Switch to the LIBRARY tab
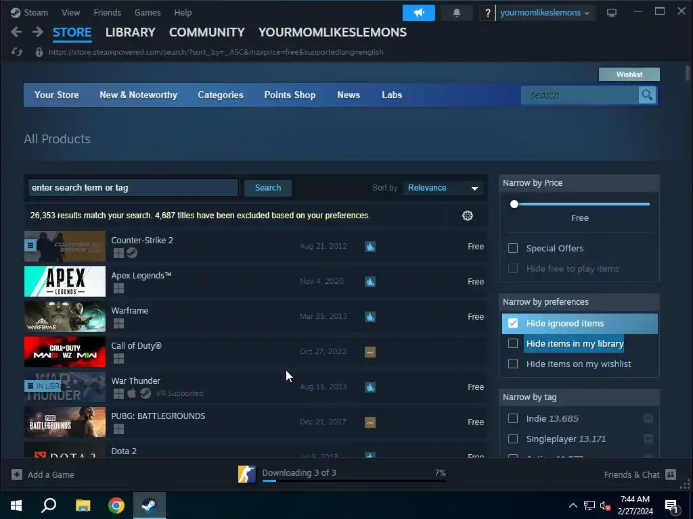This screenshot has width=693, height=519. pyautogui.click(x=131, y=32)
